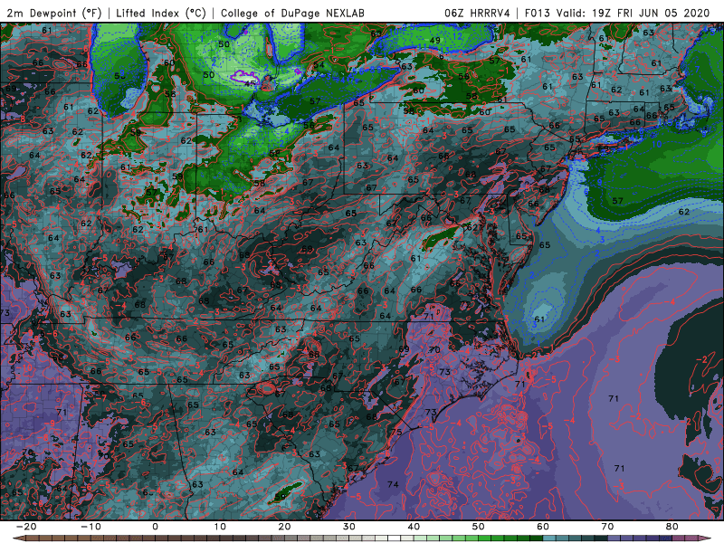Click the 10 label on color scale
Viewport: 724px width, 543px height.
[x=220, y=527]
